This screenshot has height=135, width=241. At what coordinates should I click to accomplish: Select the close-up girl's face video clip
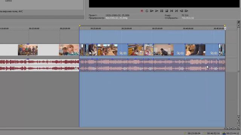[x=69, y=50]
